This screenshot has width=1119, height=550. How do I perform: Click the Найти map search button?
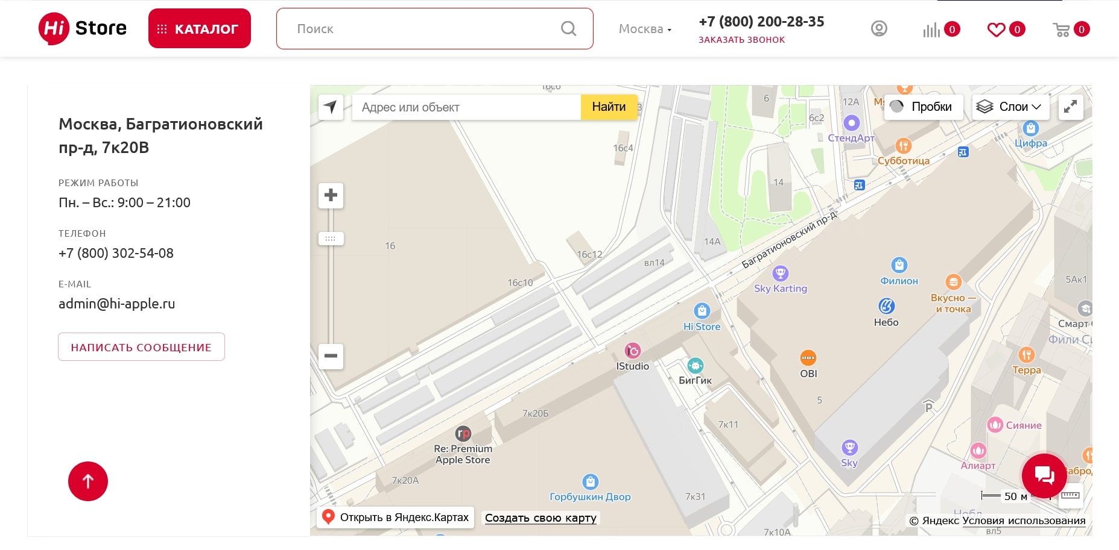609,107
